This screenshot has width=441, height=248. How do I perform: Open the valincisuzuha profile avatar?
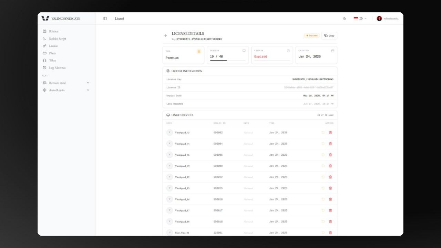(x=379, y=19)
